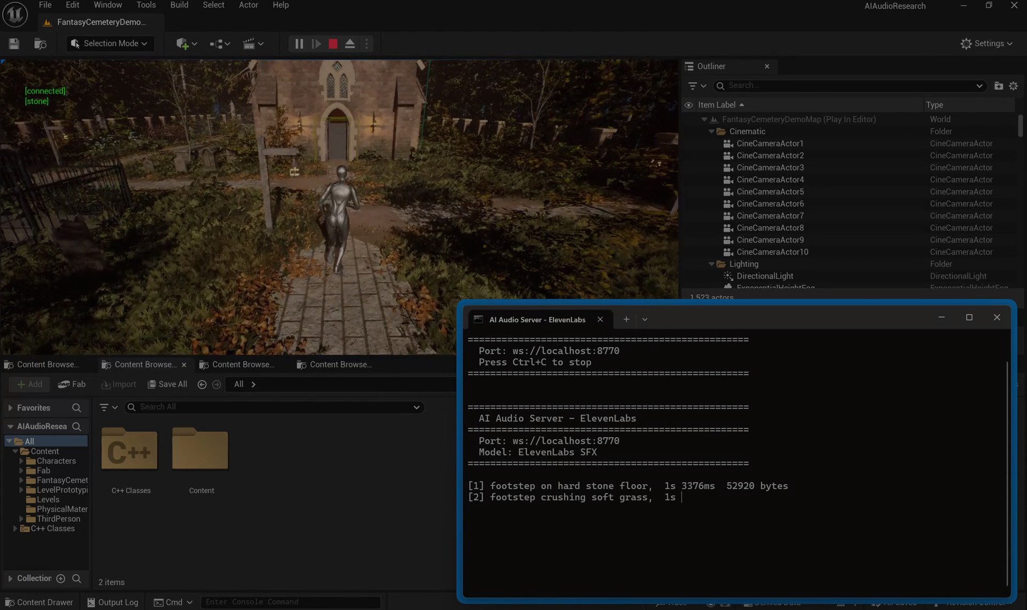
Task: Select CineCameraActor5 in the Outliner
Action: [770, 192]
